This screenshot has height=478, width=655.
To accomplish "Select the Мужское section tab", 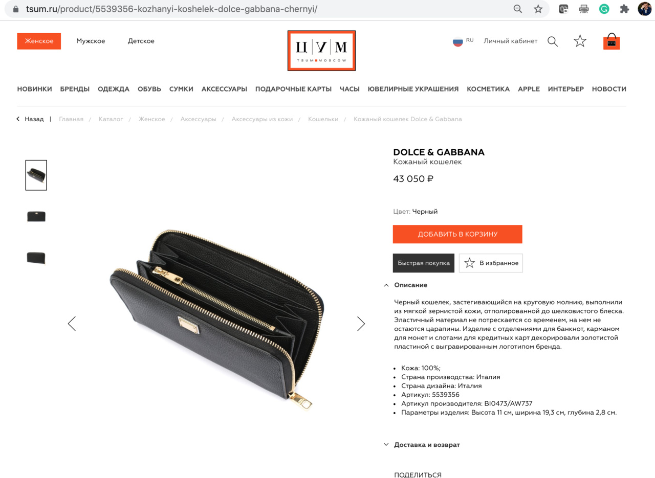I will tap(91, 41).
